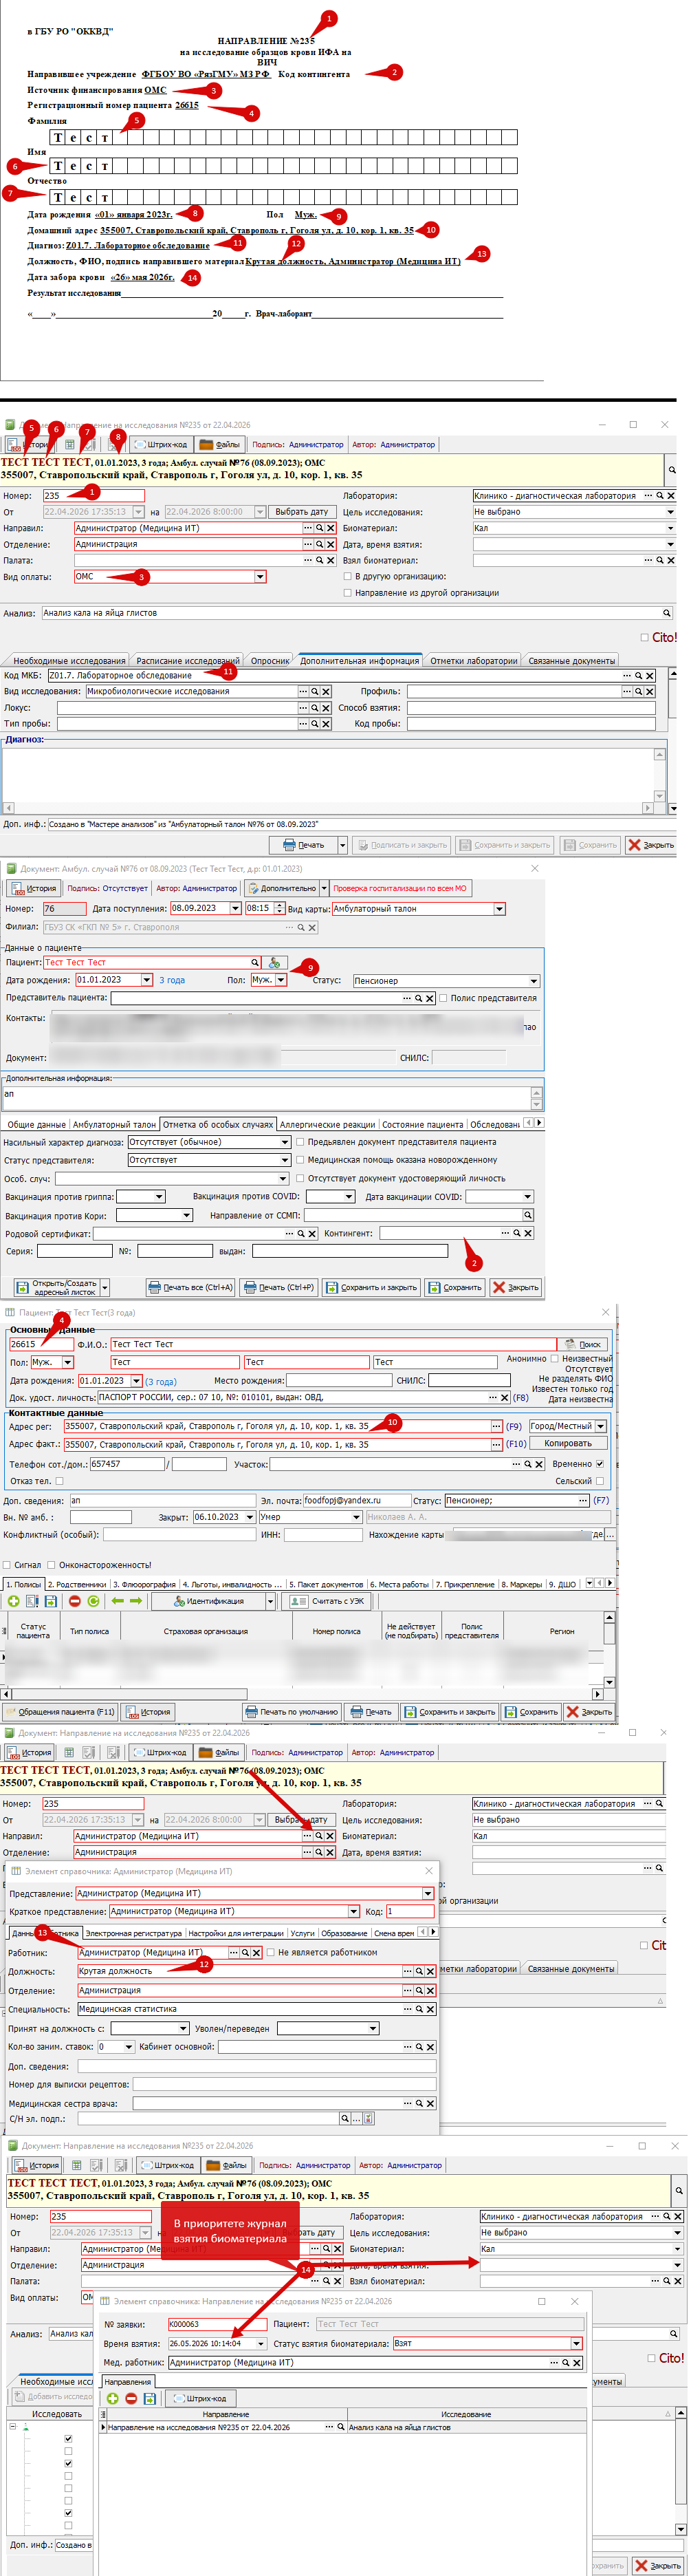This screenshot has height=2576, width=691.
Task: Open the Опросник tab
Action: pyautogui.click(x=270, y=661)
